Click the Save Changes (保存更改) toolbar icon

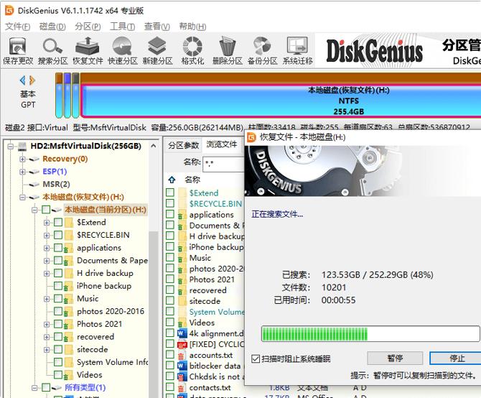point(18,50)
